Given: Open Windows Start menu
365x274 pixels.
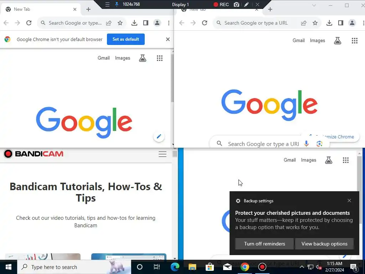Looking at the screenshot, I should 9,267.
